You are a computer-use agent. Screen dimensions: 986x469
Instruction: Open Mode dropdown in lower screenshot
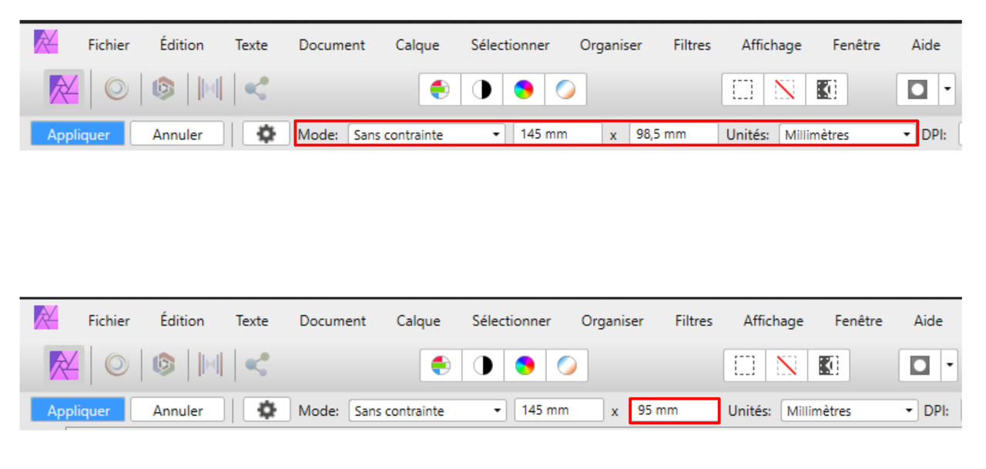click(x=428, y=410)
